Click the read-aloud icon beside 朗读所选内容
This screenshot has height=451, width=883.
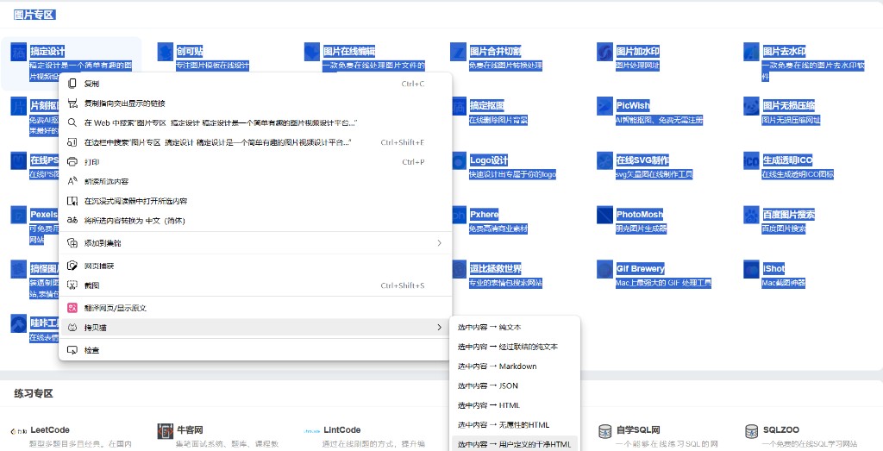tap(72, 181)
